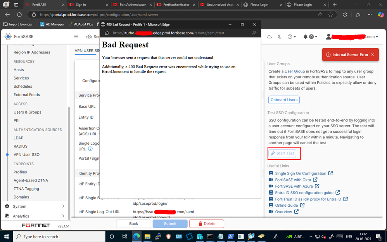Viewport: 387px width, 242px height.
Task: Close the FortiSASE browser tab
Action: (x=63, y=4)
